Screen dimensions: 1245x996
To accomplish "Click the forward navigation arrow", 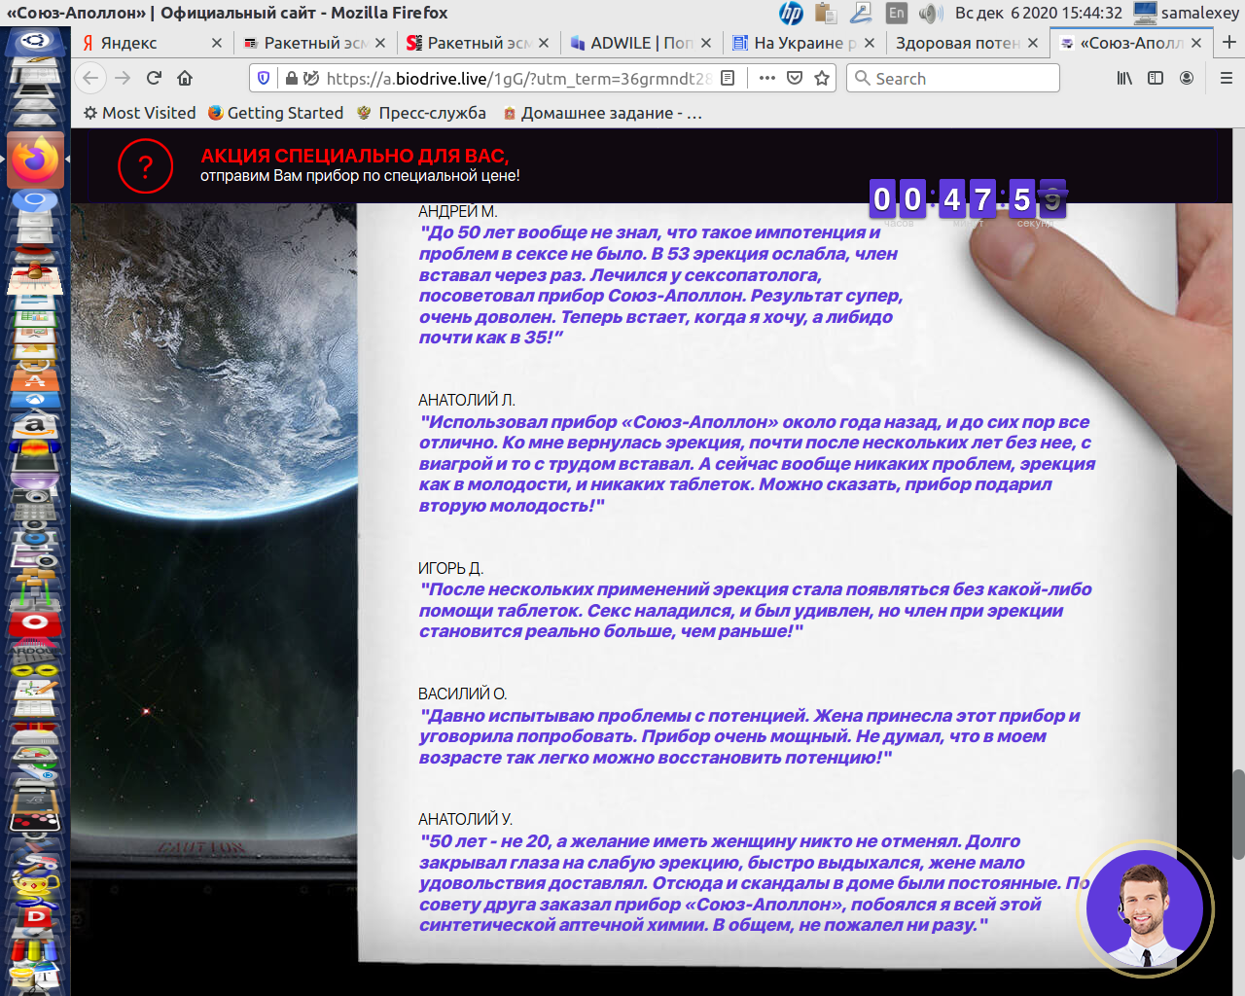I will pyautogui.click(x=123, y=78).
